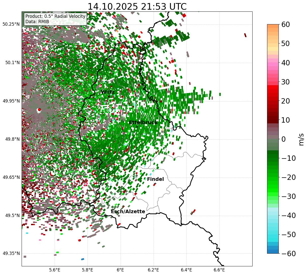
Task: Click the 6°E longitude tick label
Action: pyautogui.click(x=121, y=270)
